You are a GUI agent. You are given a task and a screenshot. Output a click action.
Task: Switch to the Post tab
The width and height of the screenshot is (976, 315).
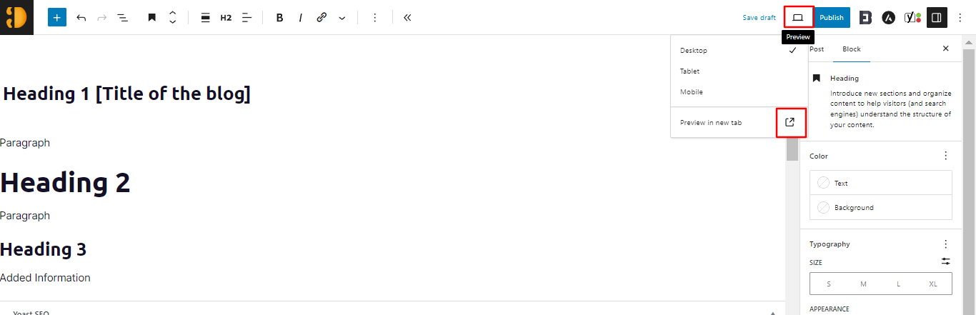817,49
